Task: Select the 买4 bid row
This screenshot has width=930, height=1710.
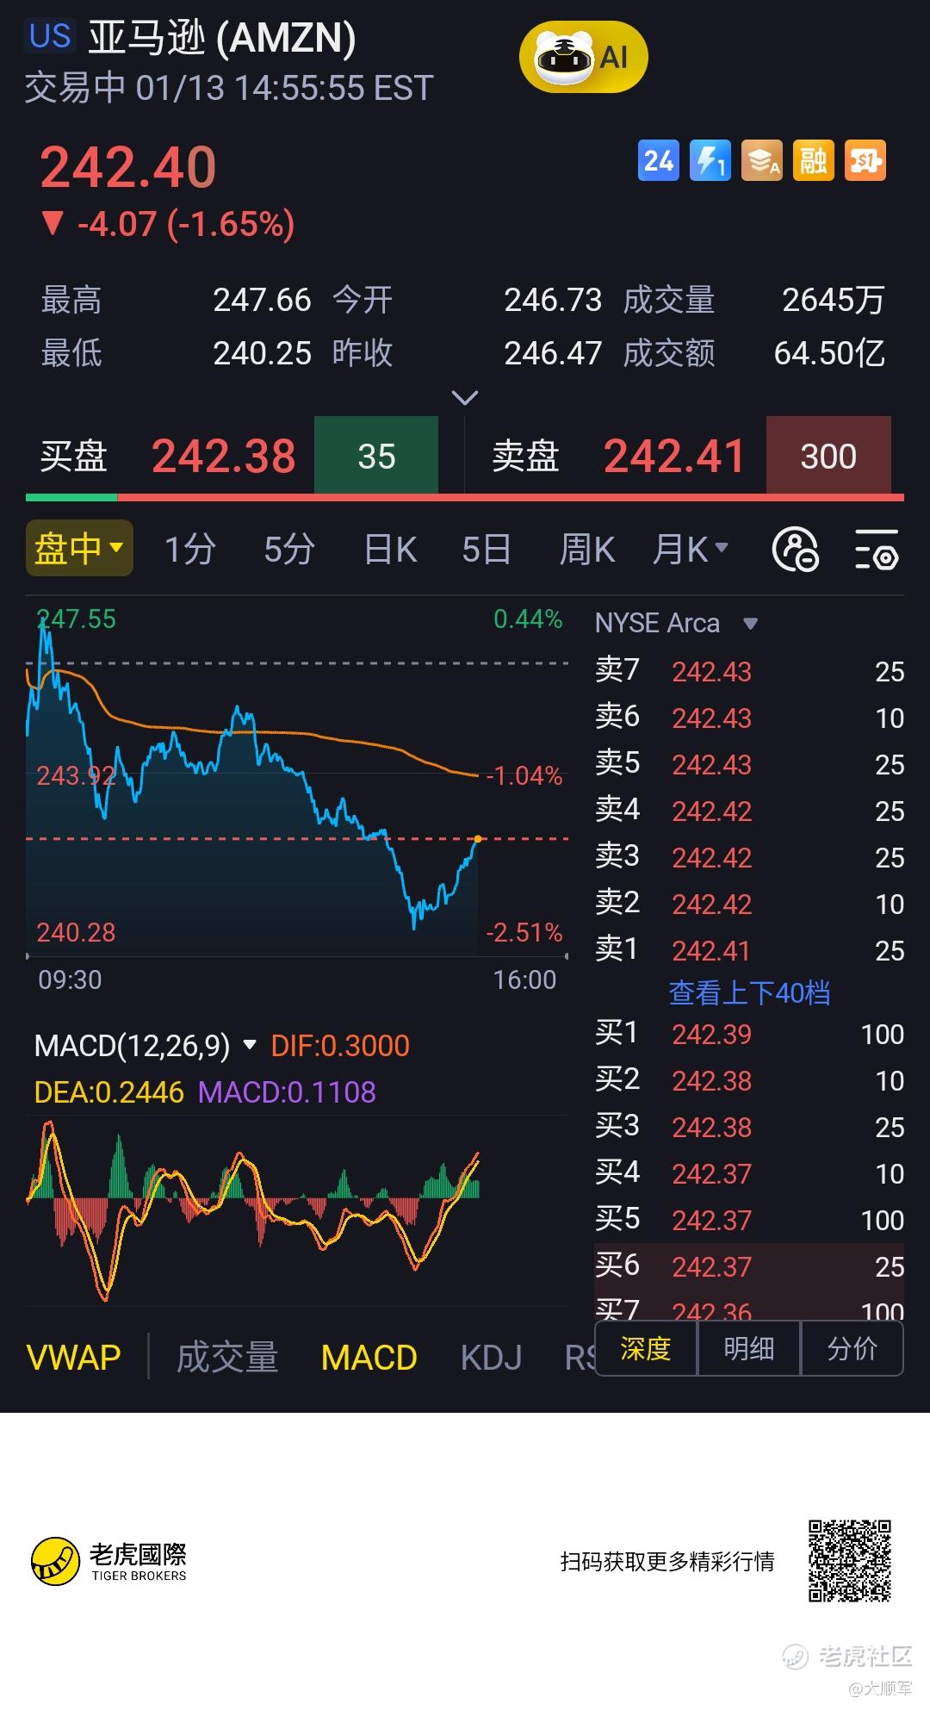Action: tap(749, 1173)
